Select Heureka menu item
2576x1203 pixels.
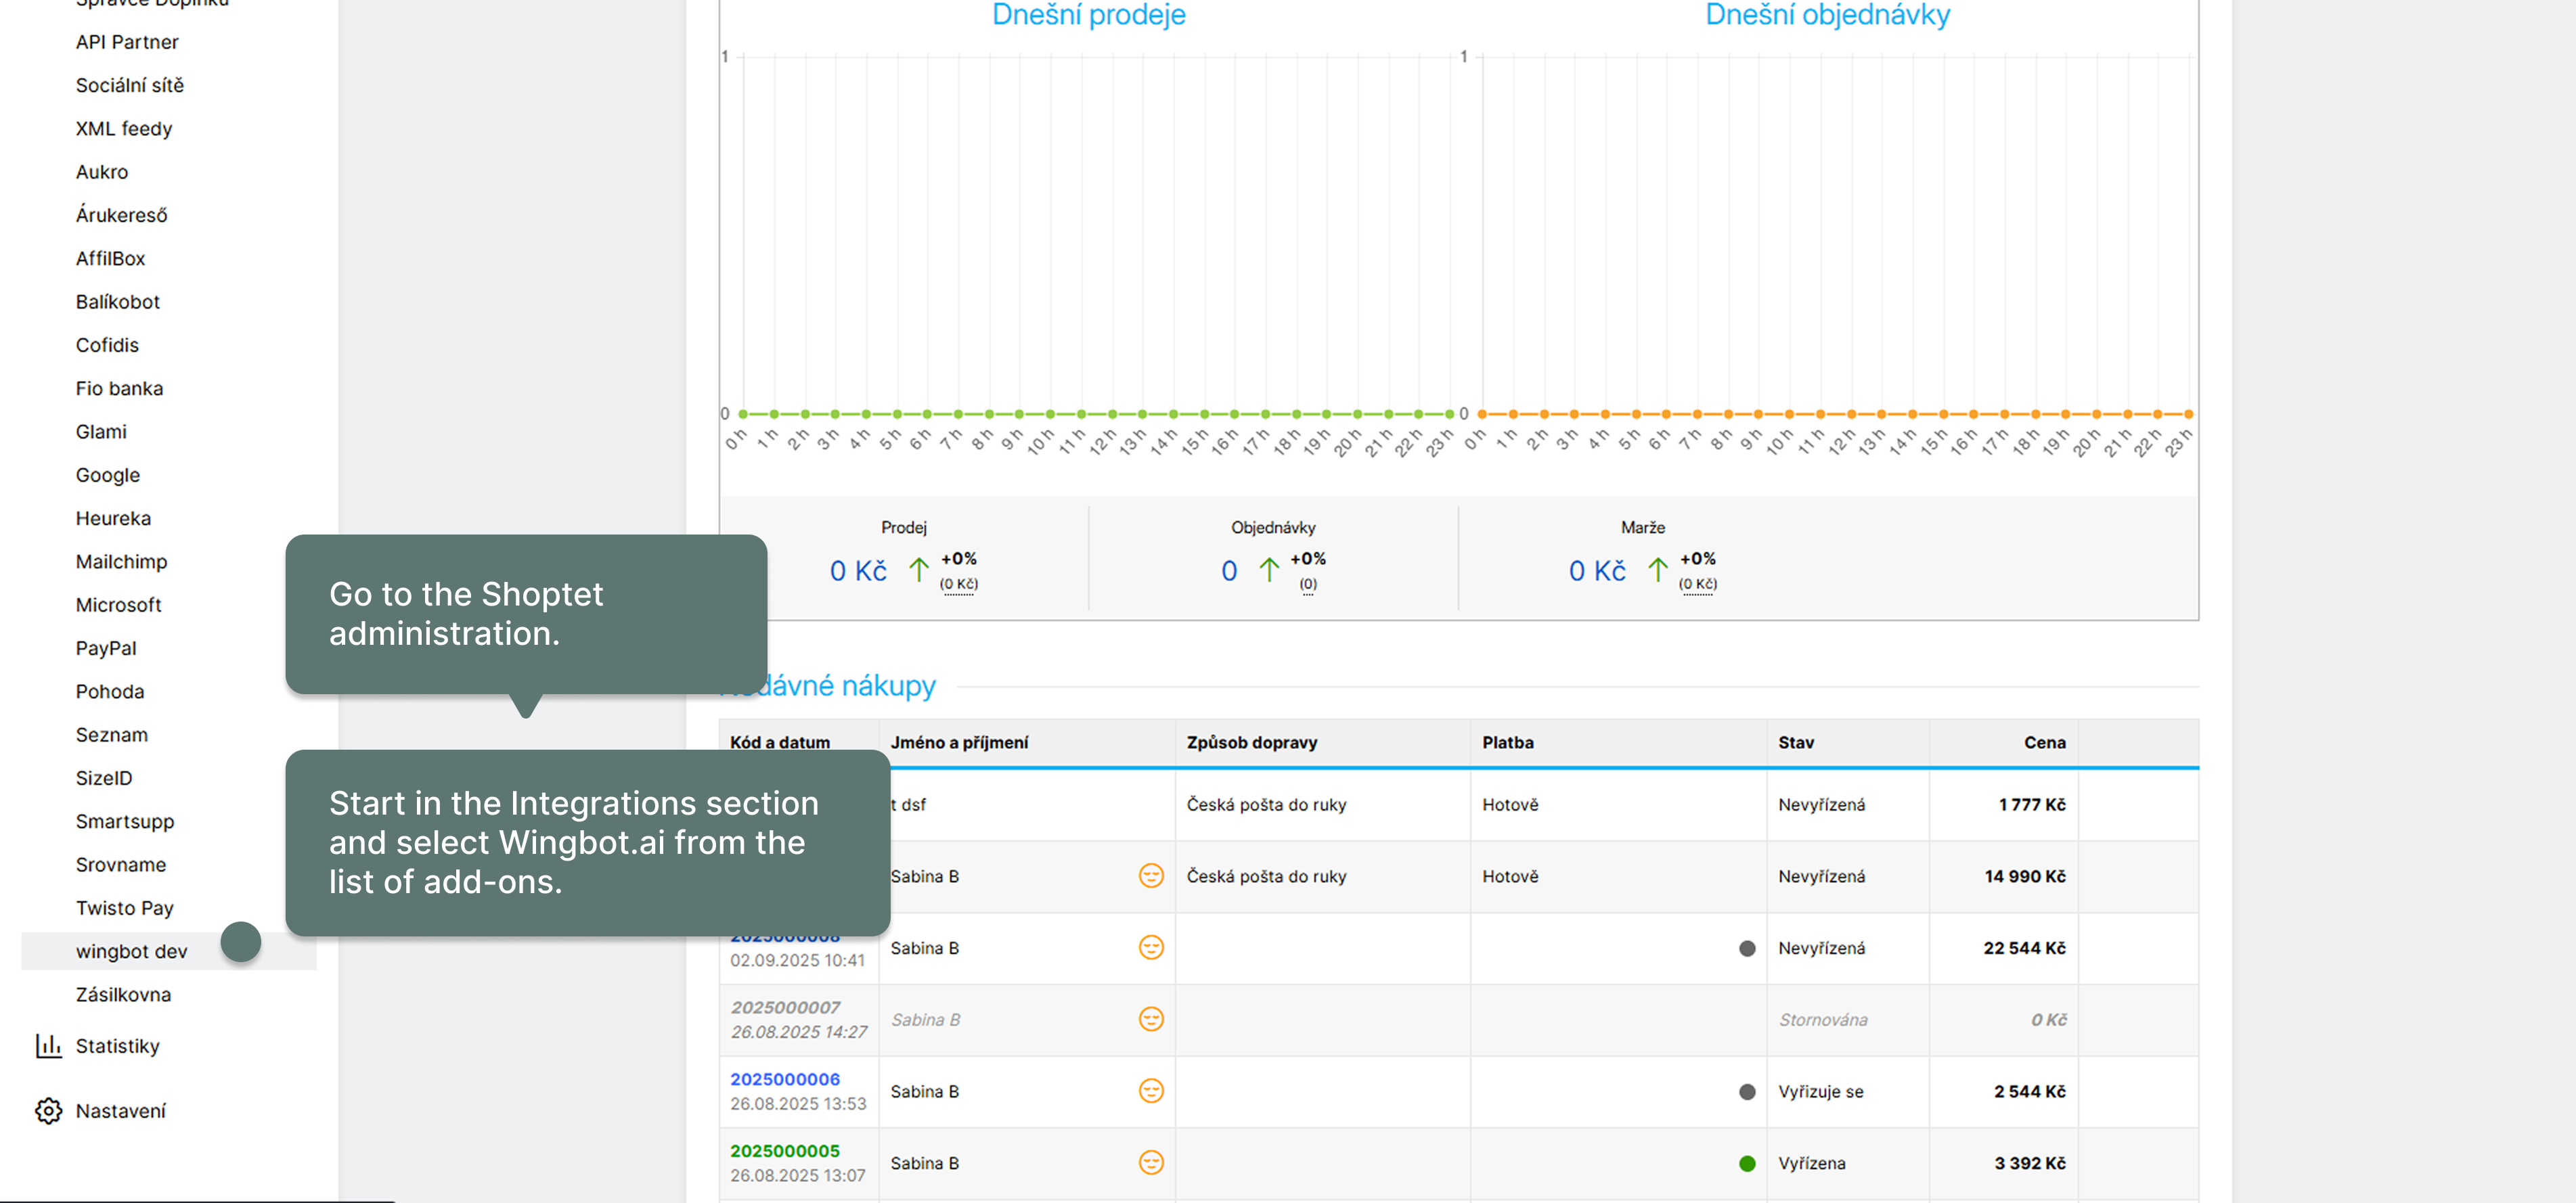click(x=113, y=518)
